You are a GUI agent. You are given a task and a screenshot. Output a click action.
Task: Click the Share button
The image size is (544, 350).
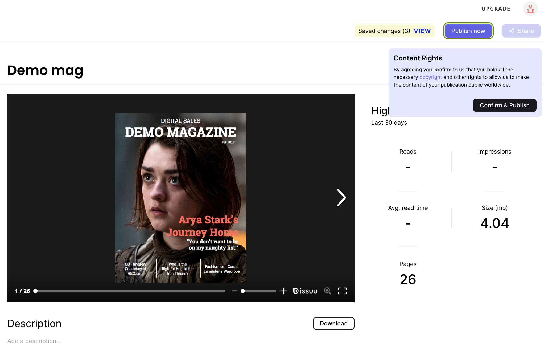point(521,31)
